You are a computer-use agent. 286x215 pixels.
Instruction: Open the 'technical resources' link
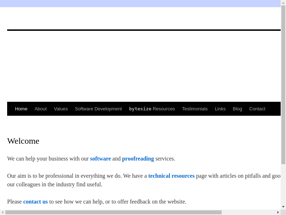click(171, 176)
